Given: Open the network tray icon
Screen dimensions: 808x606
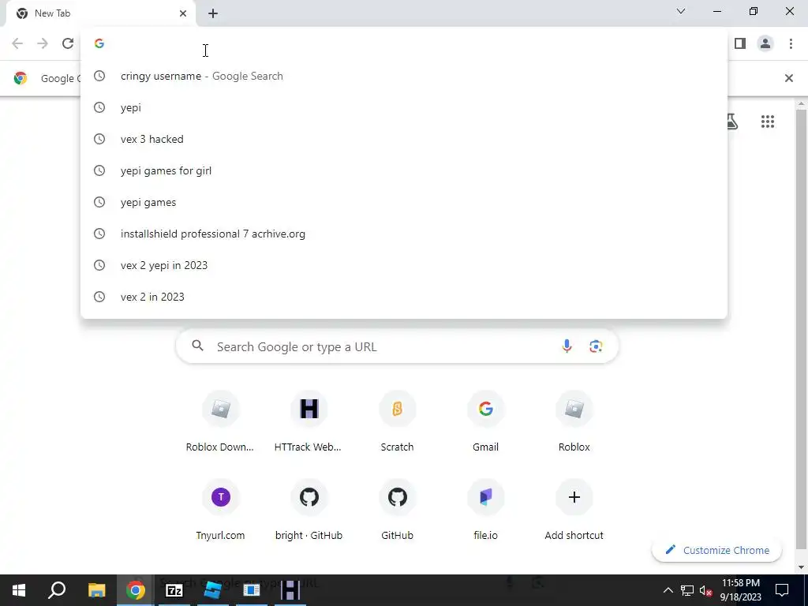Looking at the screenshot, I should click(687, 590).
